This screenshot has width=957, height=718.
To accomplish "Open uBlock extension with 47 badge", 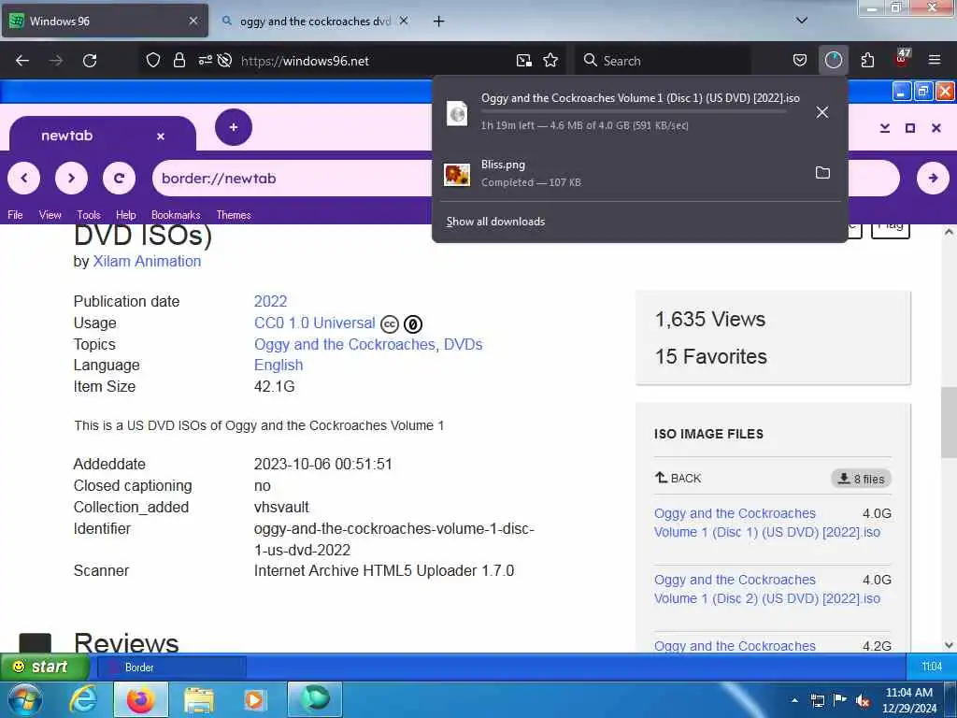I will click(x=902, y=59).
